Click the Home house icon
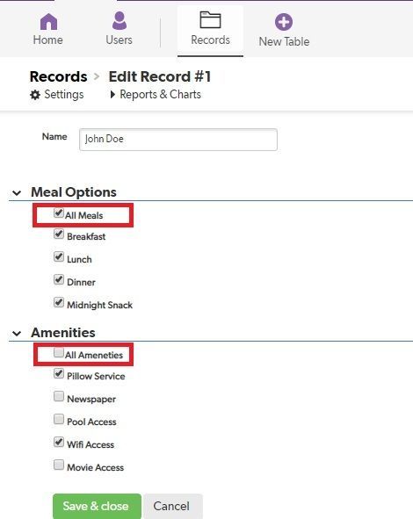 [48, 21]
